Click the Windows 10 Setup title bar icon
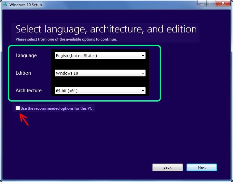This screenshot has width=233, height=182. coord(5,4)
